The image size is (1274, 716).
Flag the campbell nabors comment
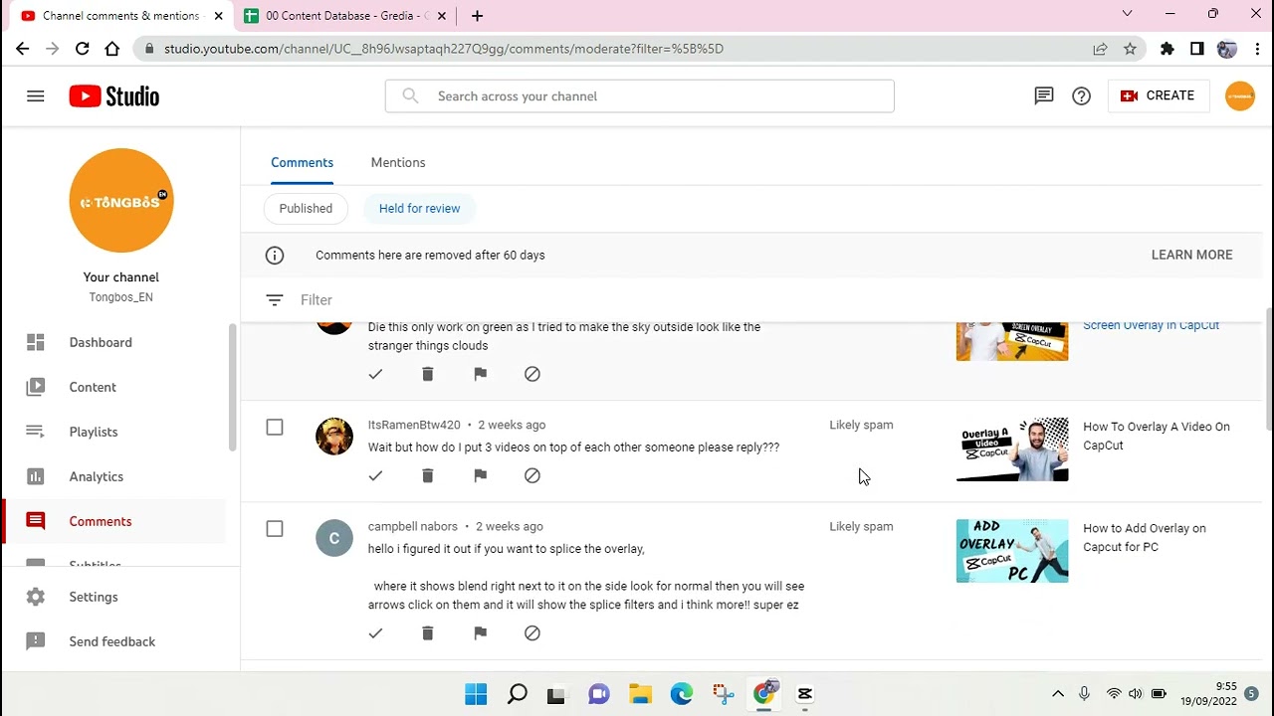(x=481, y=632)
